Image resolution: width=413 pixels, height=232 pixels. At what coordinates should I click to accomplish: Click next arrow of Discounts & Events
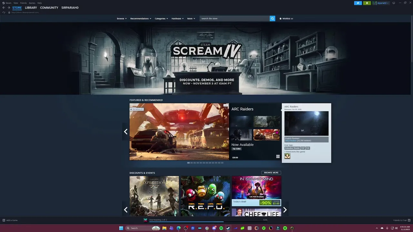coord(285,210)
